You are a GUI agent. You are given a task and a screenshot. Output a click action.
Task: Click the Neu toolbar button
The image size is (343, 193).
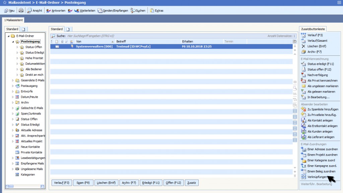tap(9, 10)
